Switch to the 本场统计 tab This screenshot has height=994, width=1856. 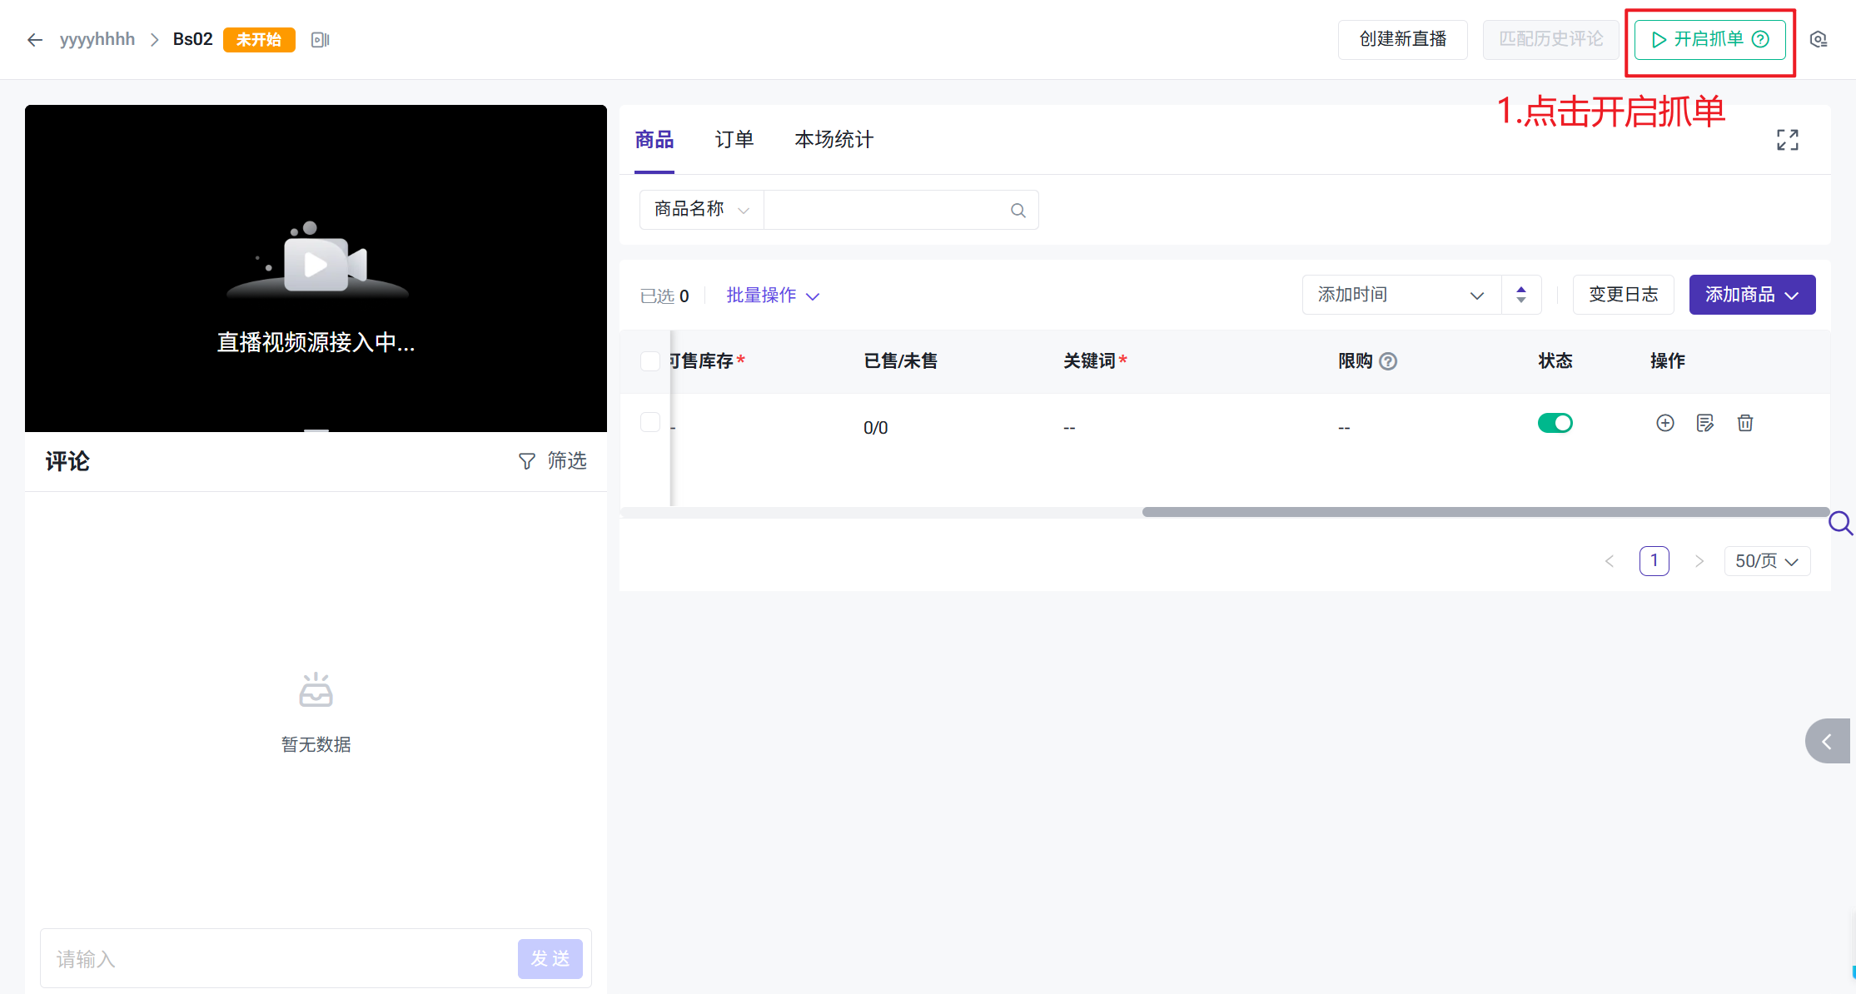[x=834, y=140]
